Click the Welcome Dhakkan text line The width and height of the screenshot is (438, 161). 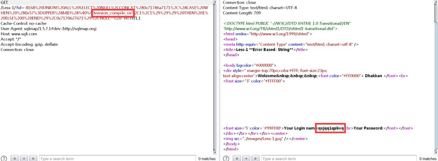tap(316, 76)
